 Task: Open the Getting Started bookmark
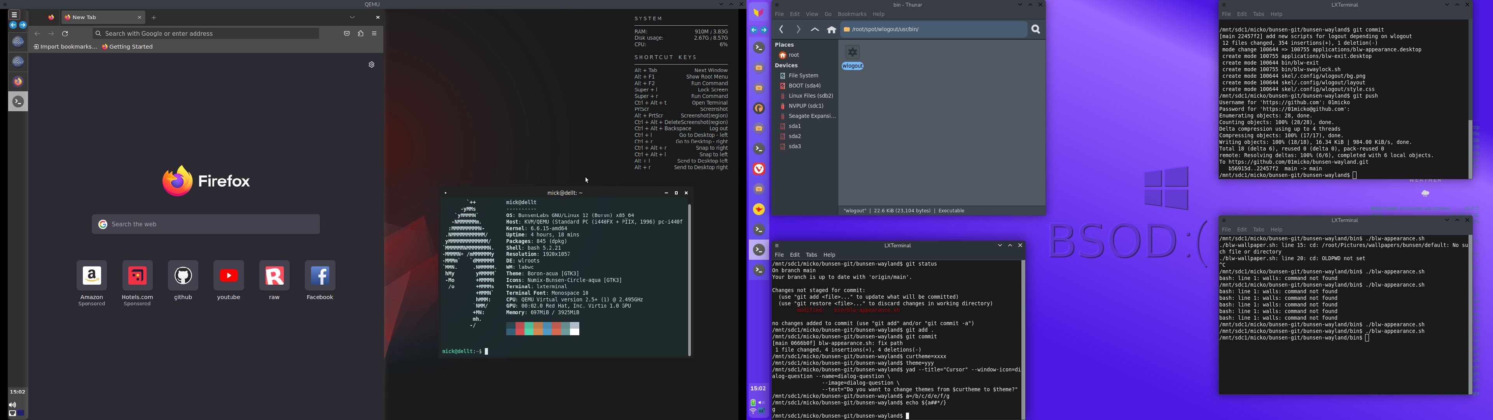click(128, 47)
